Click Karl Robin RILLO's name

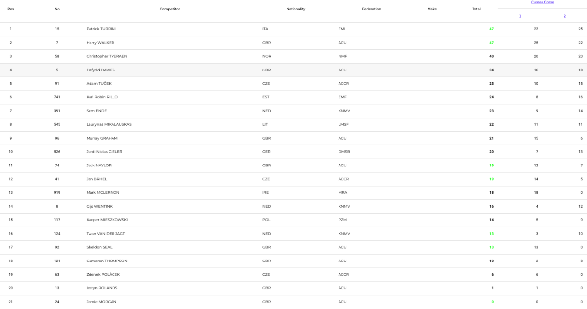(x=102, y=97)
